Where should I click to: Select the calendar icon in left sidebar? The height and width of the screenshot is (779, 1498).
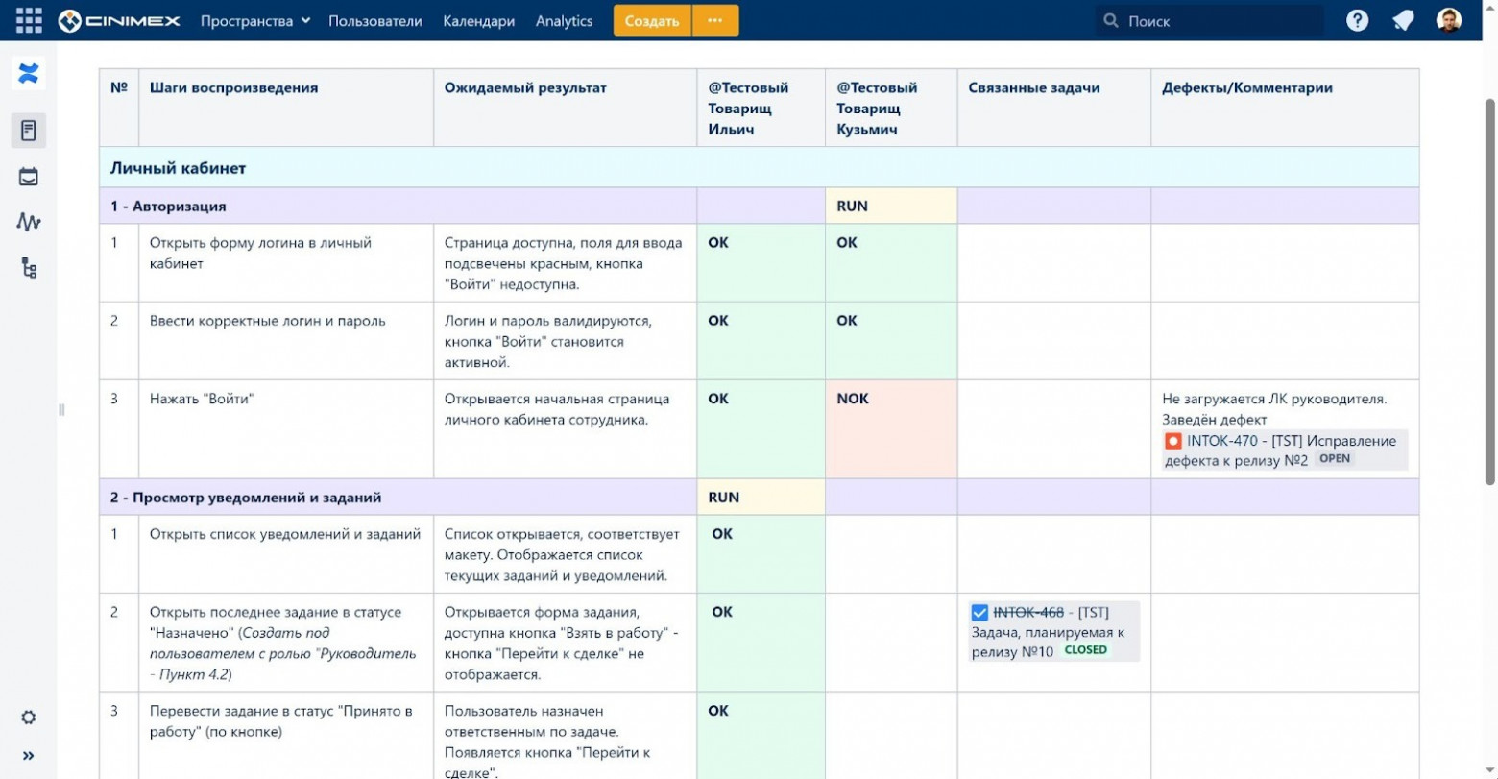click(29, 177)
